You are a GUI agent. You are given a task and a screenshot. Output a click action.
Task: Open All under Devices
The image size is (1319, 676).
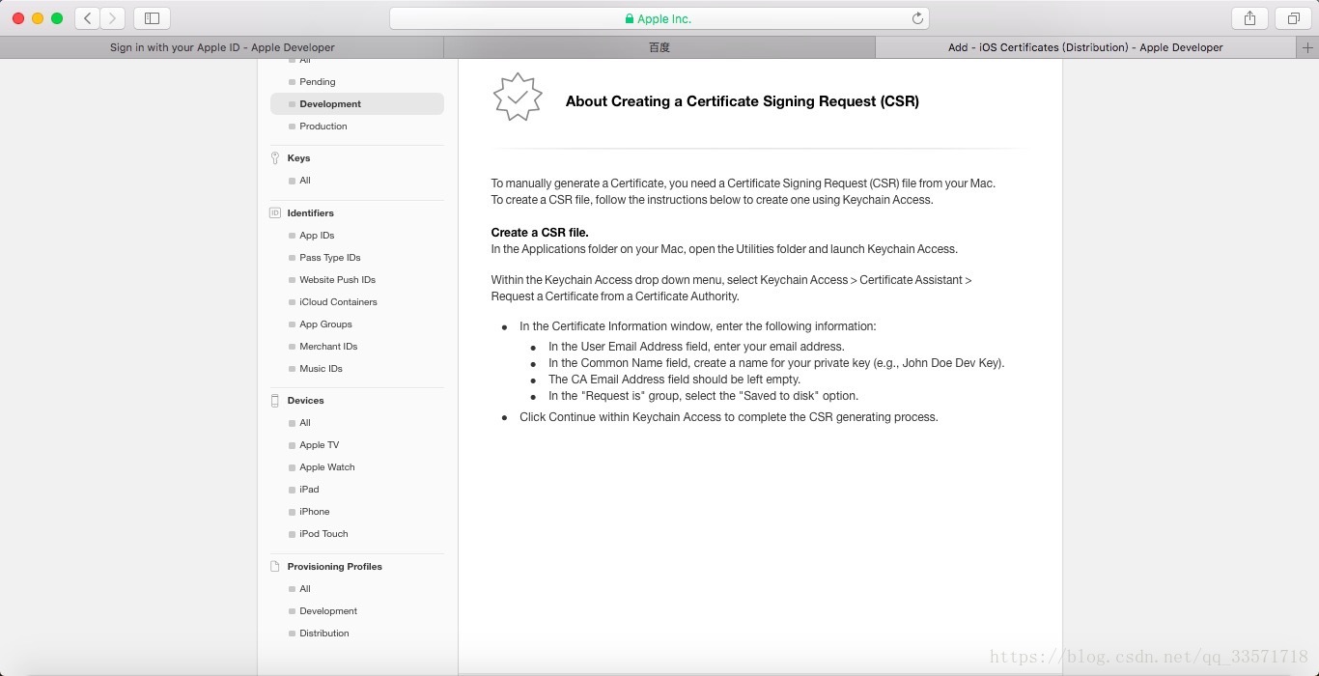click(305, 423)
